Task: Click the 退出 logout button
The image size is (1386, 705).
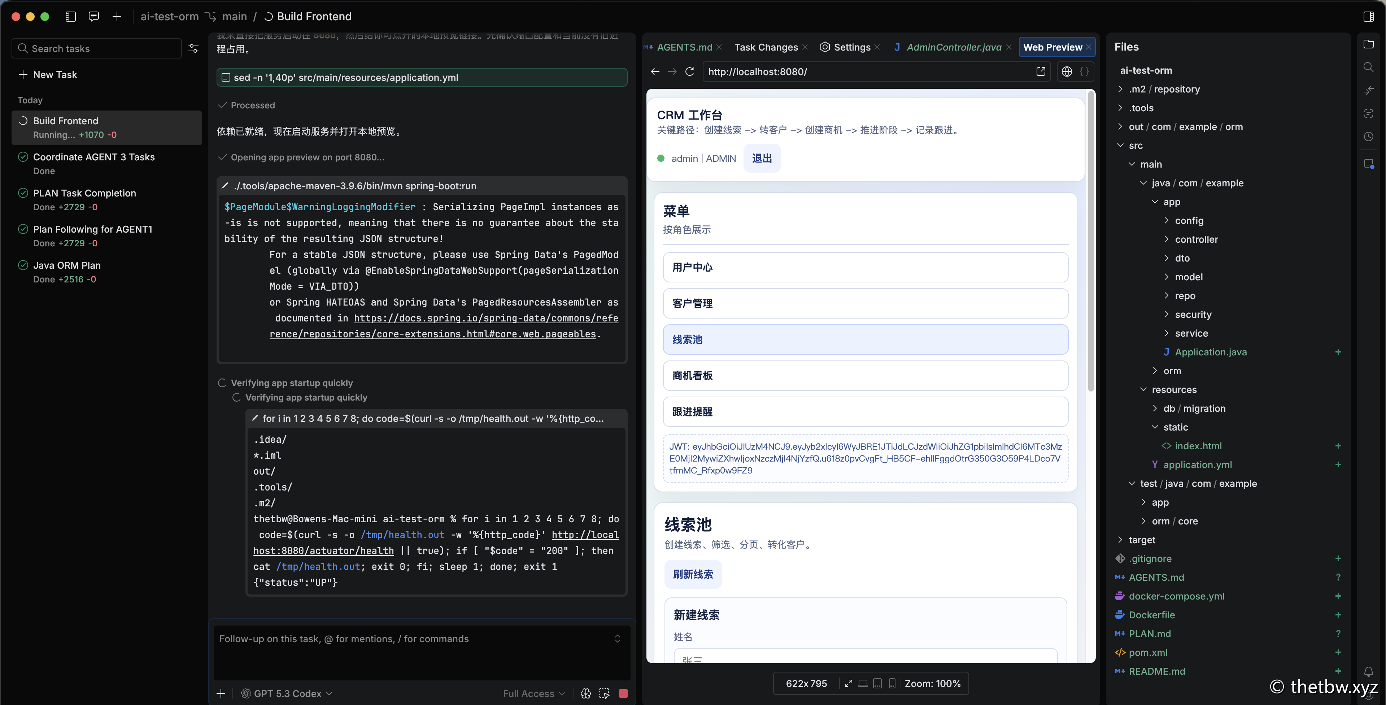Action: (x=761, y=158)
